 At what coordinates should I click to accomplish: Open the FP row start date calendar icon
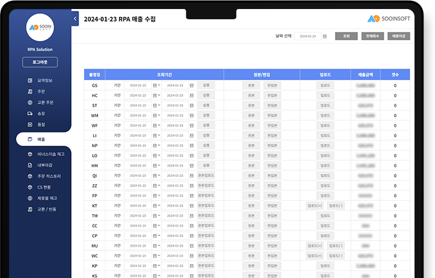click(155, 196)
